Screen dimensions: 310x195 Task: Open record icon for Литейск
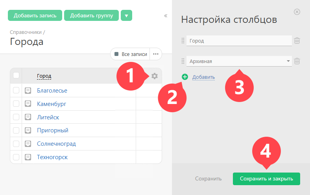tap(28, 117)
